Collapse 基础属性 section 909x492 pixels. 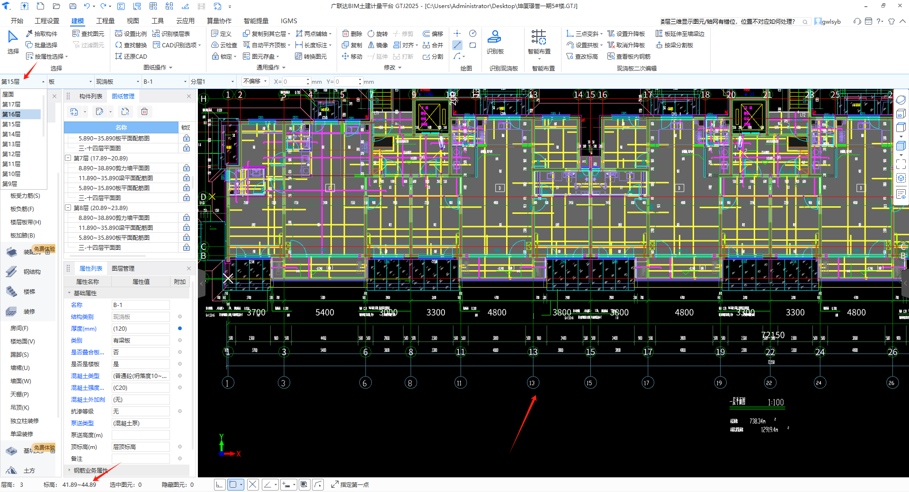coord(69,293)
